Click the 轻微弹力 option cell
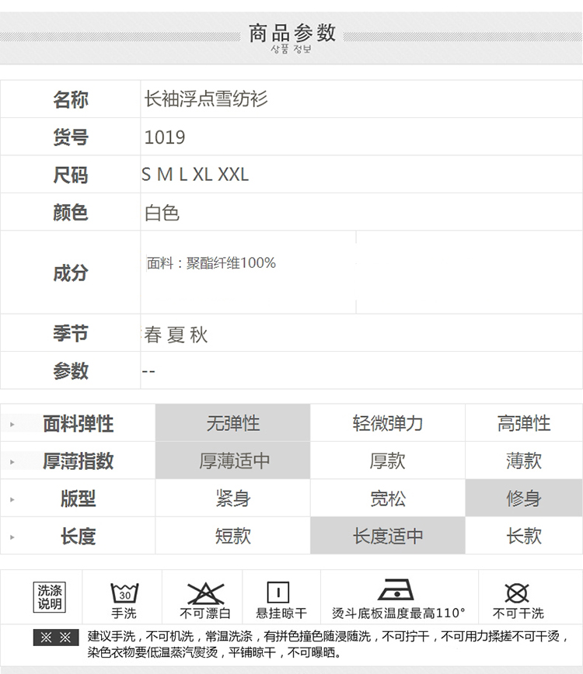The image size is (583, 674). tap(387, 423)
